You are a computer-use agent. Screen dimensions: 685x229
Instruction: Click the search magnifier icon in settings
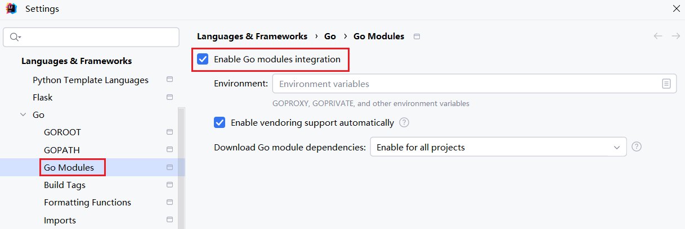pyautogui.click(x=15, y=37)
